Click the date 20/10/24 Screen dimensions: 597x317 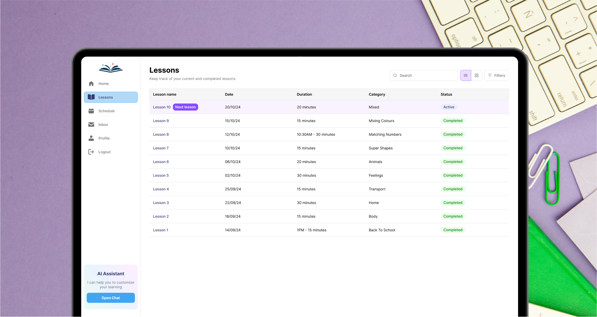233,107
